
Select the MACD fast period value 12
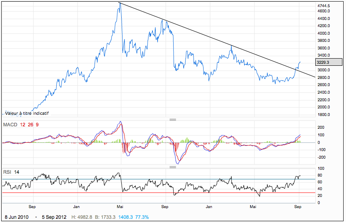(22, 125)
